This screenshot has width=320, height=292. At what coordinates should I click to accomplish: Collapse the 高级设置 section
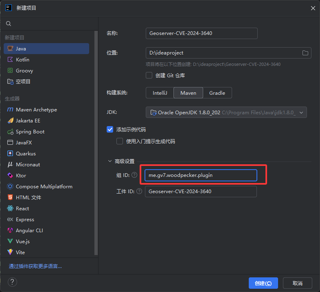(x=110, y=161)
